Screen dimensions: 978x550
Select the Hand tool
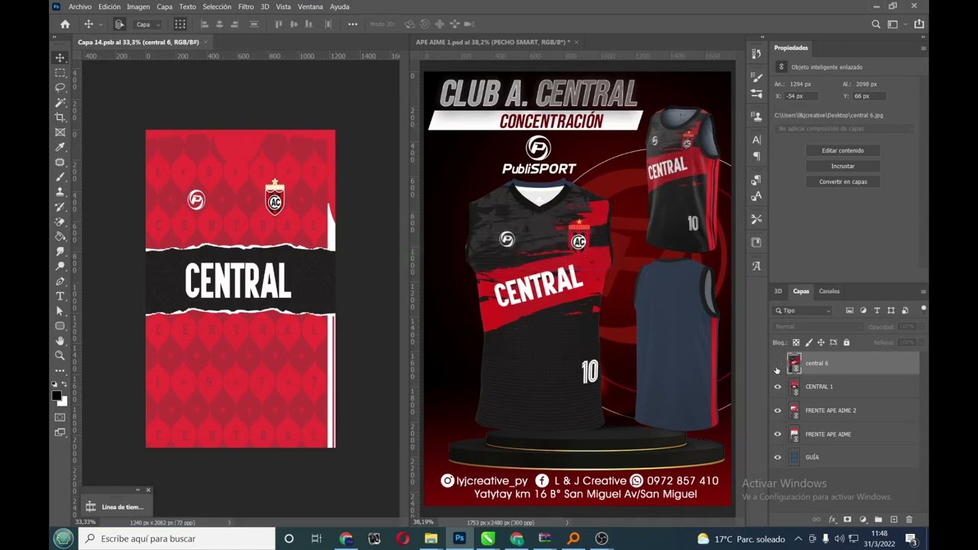60,341
